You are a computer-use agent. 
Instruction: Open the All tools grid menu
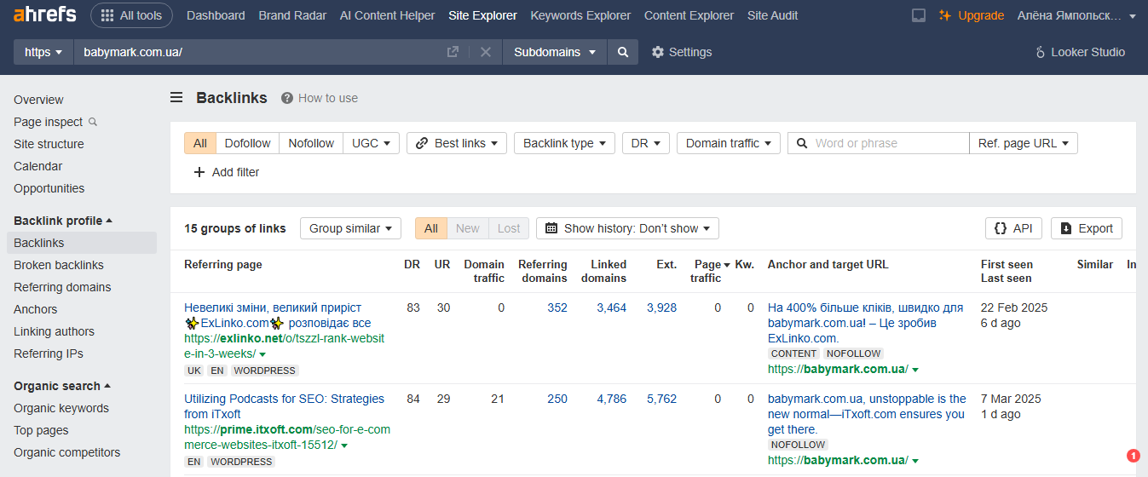coord(131,15)
